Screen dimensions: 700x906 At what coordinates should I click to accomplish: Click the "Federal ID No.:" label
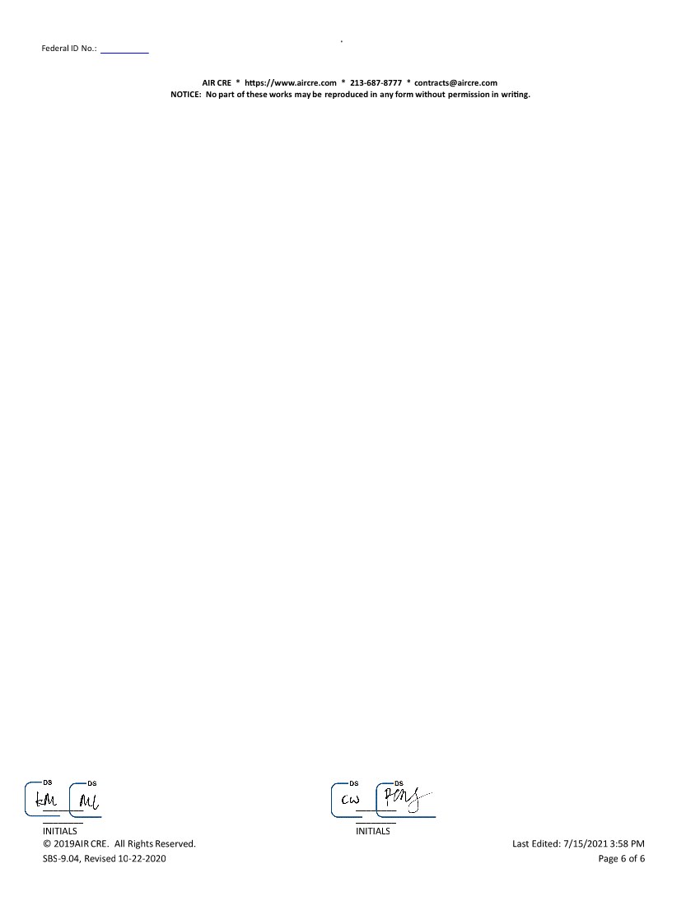point(69,49)
